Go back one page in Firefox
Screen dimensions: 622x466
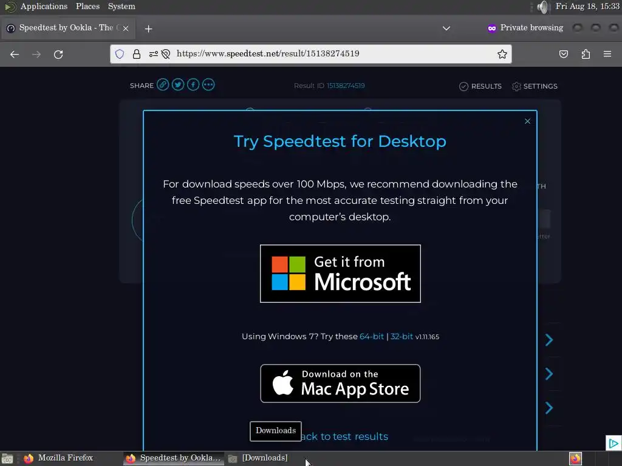(x=15, y=54)
